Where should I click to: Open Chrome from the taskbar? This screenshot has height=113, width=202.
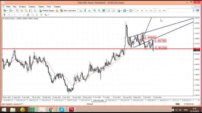click(x=51, y=110)
